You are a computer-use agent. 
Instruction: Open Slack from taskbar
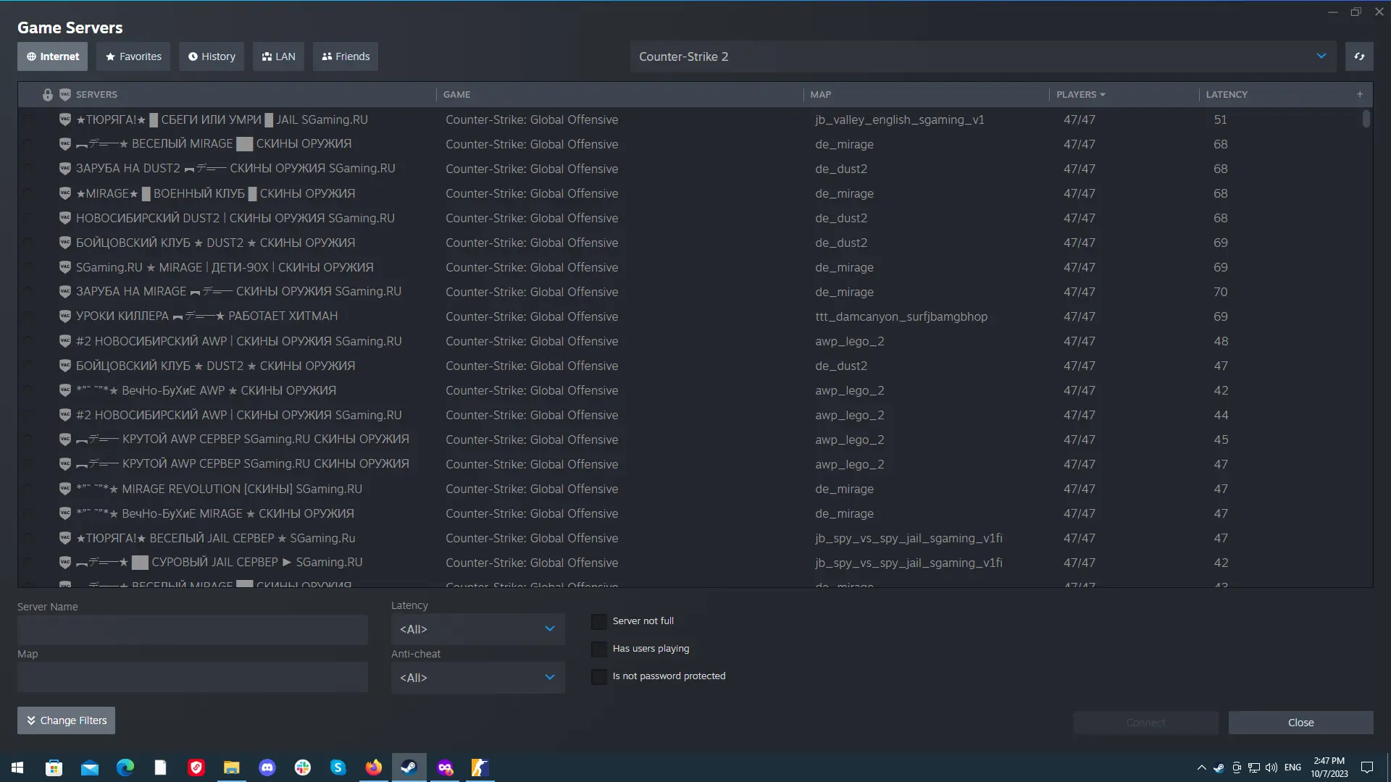point(303,768)
